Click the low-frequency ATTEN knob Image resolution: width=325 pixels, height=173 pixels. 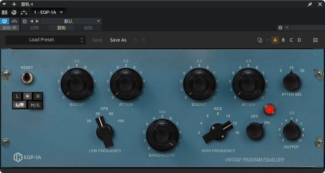126,84
